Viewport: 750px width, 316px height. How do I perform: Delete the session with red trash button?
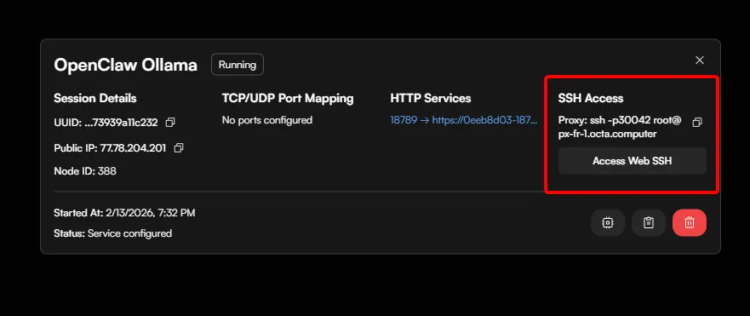point(690,222)
